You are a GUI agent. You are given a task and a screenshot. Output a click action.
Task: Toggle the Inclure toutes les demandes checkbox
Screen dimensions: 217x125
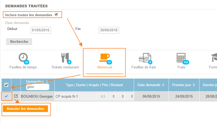[56, 15]
